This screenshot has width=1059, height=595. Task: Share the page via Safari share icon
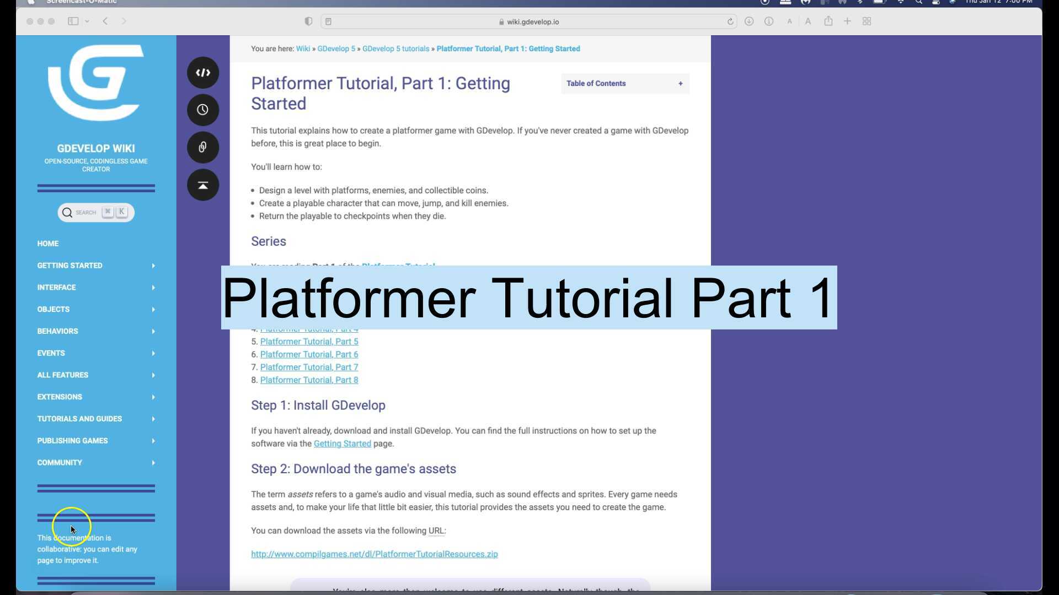pos(828,21)
